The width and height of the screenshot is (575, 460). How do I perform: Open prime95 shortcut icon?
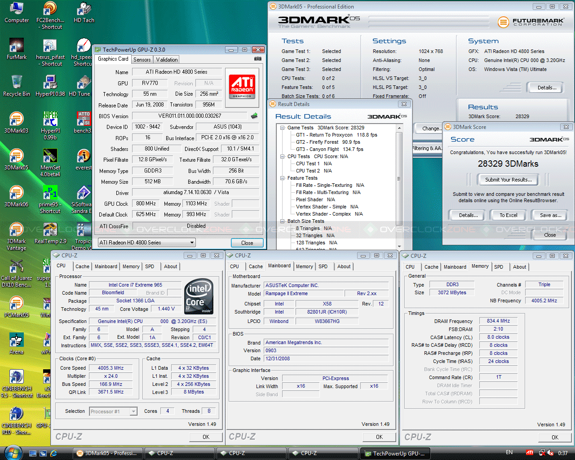(50, 200)
